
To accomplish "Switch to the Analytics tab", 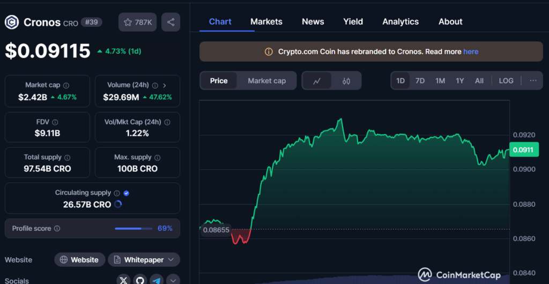I will point(400,21).
